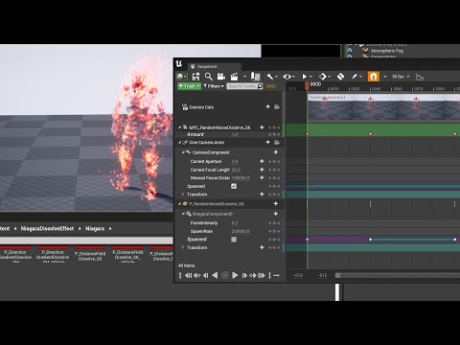
Task: Add track to CameraComponent
Action: point(276,152)
